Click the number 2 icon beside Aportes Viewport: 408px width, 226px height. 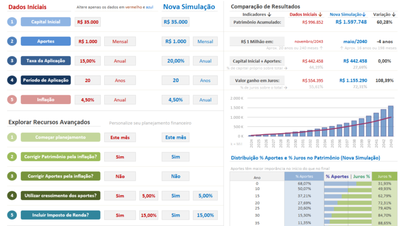click(12, 41)
